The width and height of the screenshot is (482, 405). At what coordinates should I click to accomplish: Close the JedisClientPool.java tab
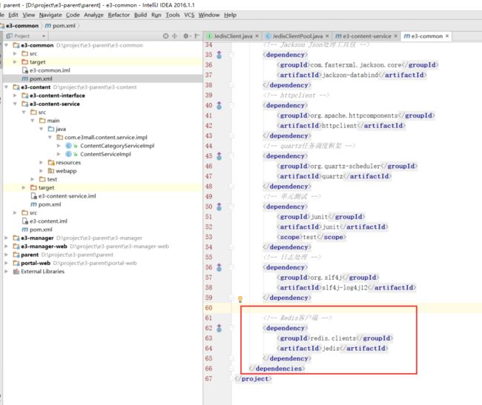[x=327, y=36]
